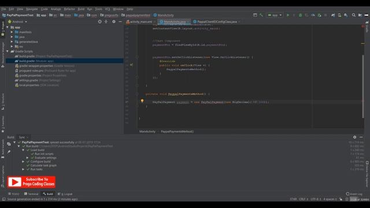Click the editor vertical scrollbar thumb

(363, 86)
